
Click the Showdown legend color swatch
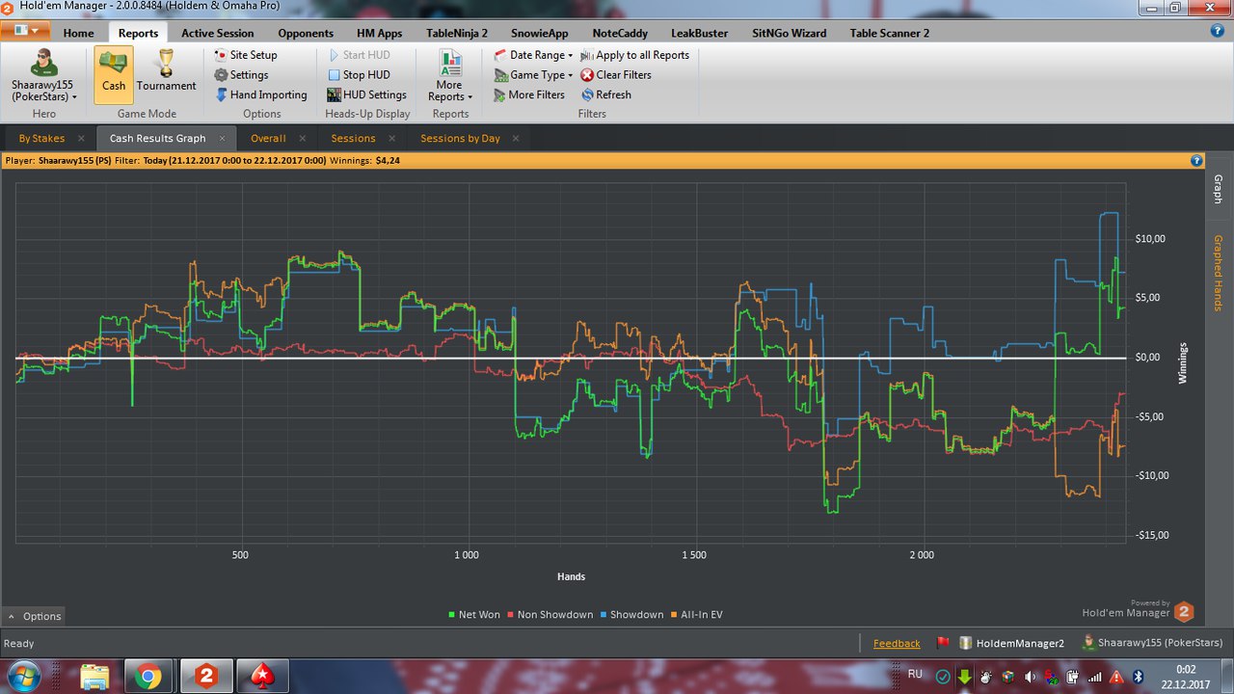coord(604,615)
